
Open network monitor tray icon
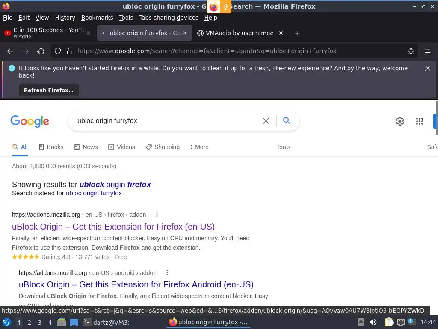(x=400, y=323)
